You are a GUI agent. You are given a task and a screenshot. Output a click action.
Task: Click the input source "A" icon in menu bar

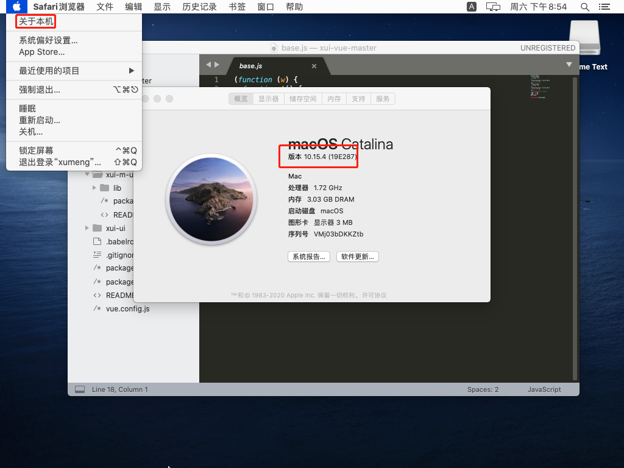[472, 7]
